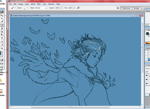Image resolution: width=150 pixels, height=109 pixels.
Task: Select the Dodge tool
Action: coord(2,35)
